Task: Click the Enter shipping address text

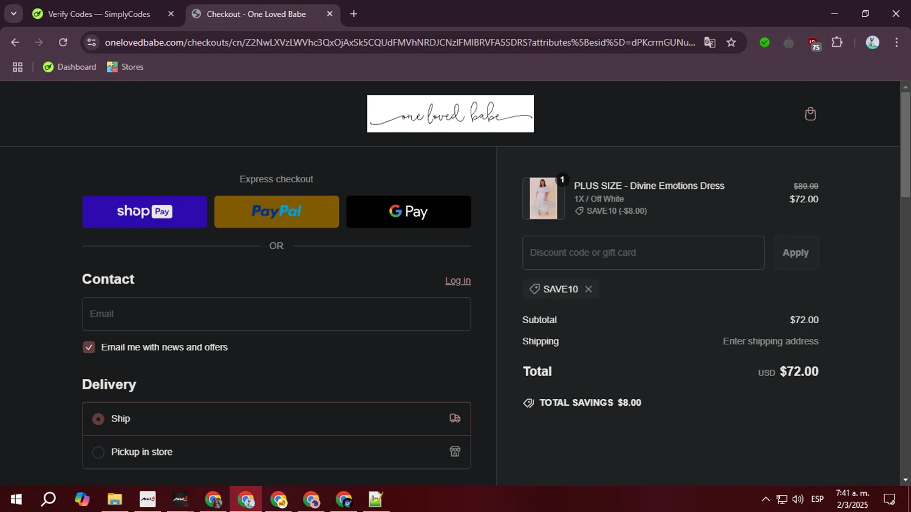Action: [x=770, y=341]
